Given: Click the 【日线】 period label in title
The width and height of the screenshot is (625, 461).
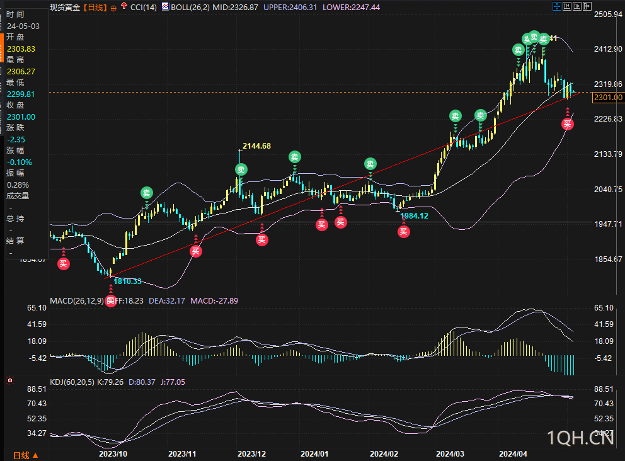Looking at the screenshot, I should (x=96, y=8).
